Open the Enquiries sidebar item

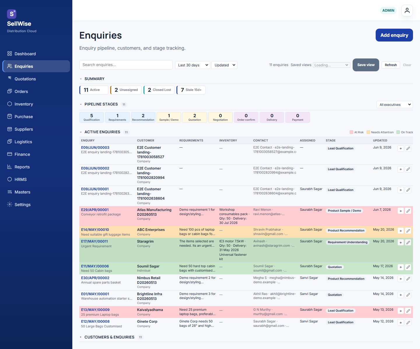click(36, 66)
